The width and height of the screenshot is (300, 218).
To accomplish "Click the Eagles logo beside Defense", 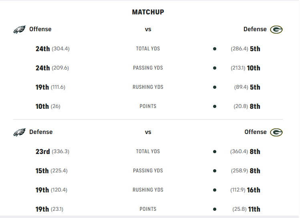I will click(x=19, y=132).
